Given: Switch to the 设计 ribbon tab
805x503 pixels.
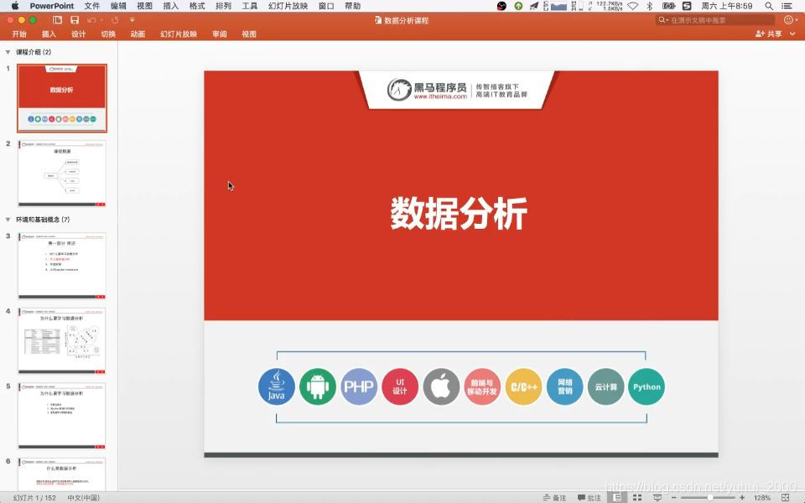Looking at the screenshot, I should 79,34.
